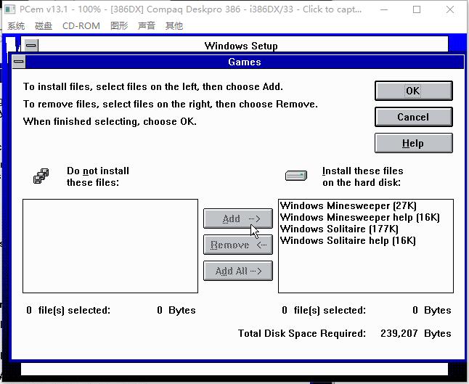Click the Add --> button
The width and height of the screenshot is (469, 384).
238,218
